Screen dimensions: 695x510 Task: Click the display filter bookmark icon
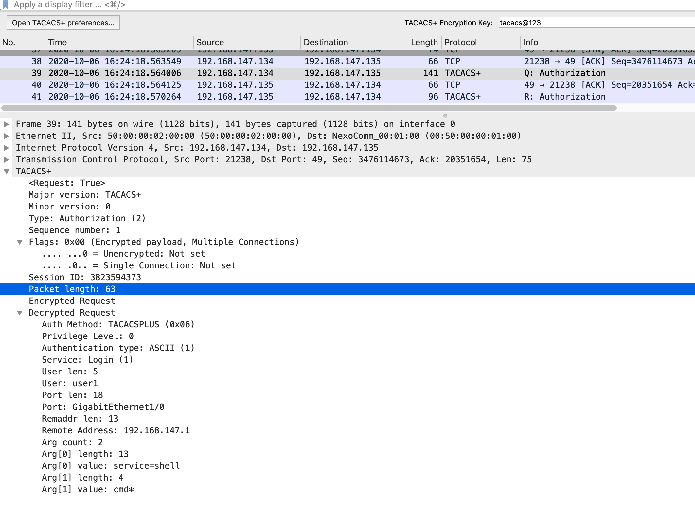(x=5, y=4)
